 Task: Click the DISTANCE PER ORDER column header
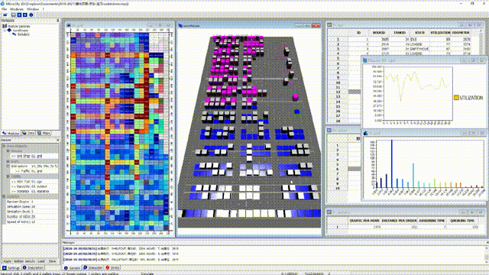pos(399,221)
